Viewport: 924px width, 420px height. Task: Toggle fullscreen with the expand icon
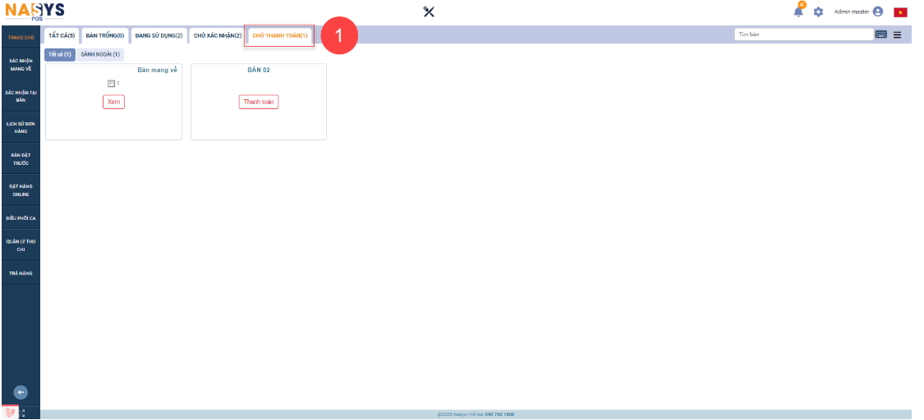click(x=22, y=413)
